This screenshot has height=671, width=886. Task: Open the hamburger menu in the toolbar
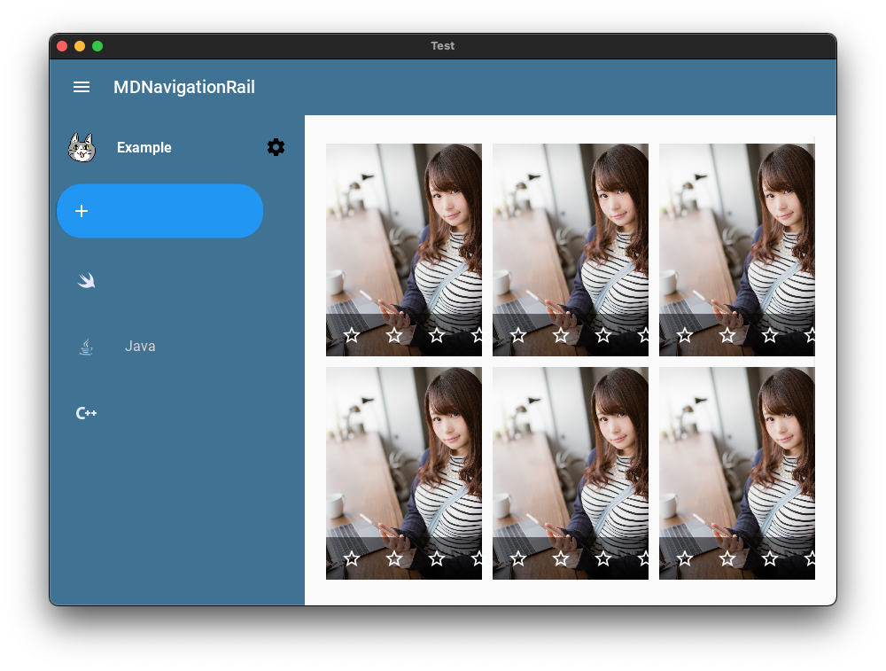(82, 87)
